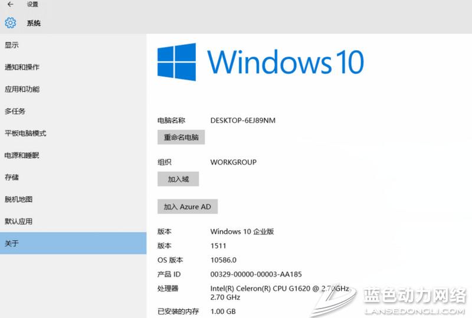Click the WORKGROUP organization value
The width and height of the screenshot is (472, 318).
pyautogui.click(x=233, y=162)
